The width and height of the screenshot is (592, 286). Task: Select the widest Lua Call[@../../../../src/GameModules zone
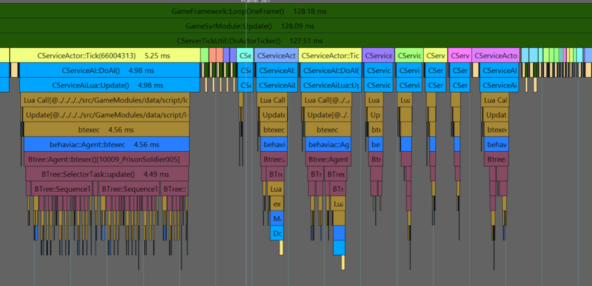[x=105, y=100]
